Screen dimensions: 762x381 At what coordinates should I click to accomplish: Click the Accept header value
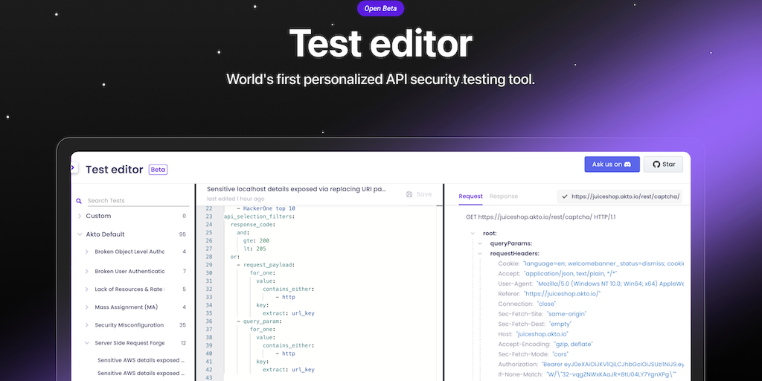(x=571, y=274)
